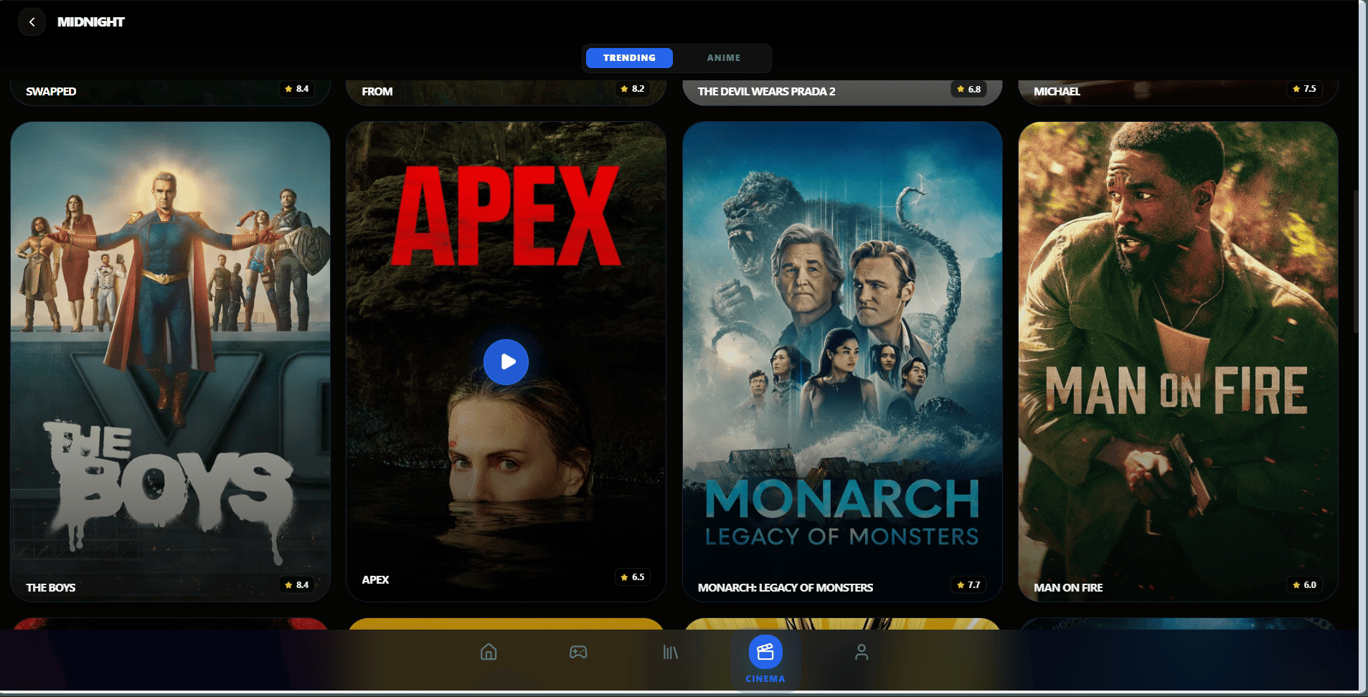Click the 6.8 rating on Devil Wears Prada 2

tap(968, 90)
